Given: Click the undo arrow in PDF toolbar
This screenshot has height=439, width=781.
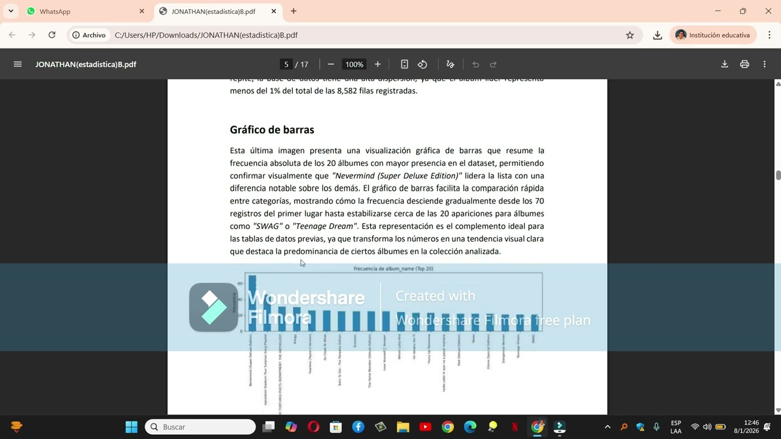Looking at the screenshot, I should click(475, 64).
